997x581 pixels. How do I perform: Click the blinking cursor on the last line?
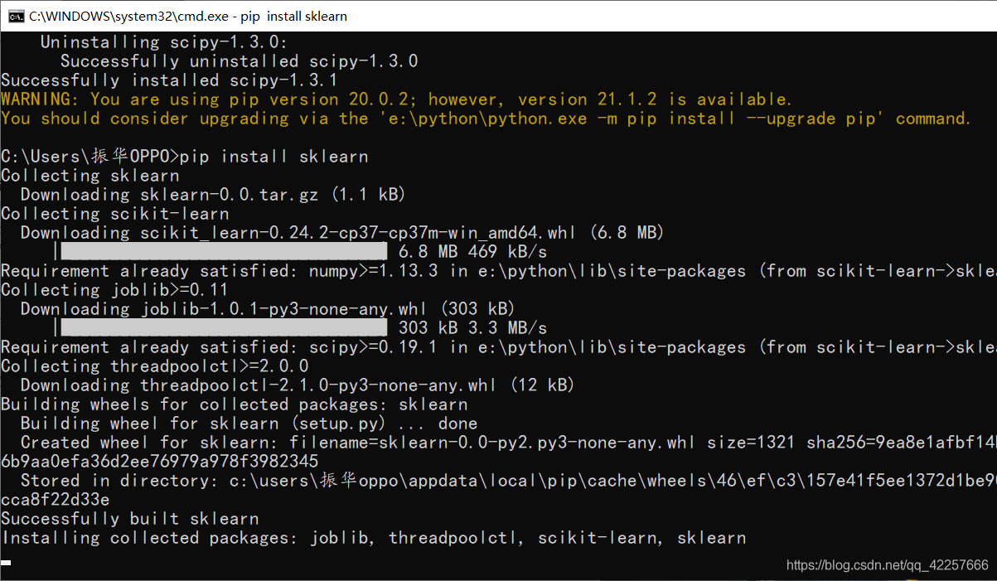click(x=6, y=563)
